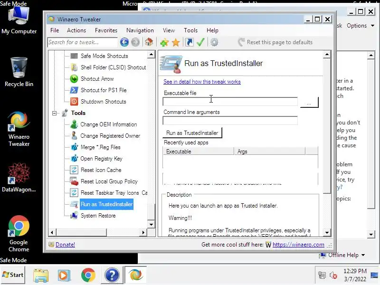The image size is (380, 285).
Task: Click the Executable file input box
Action: click(230, 102)
